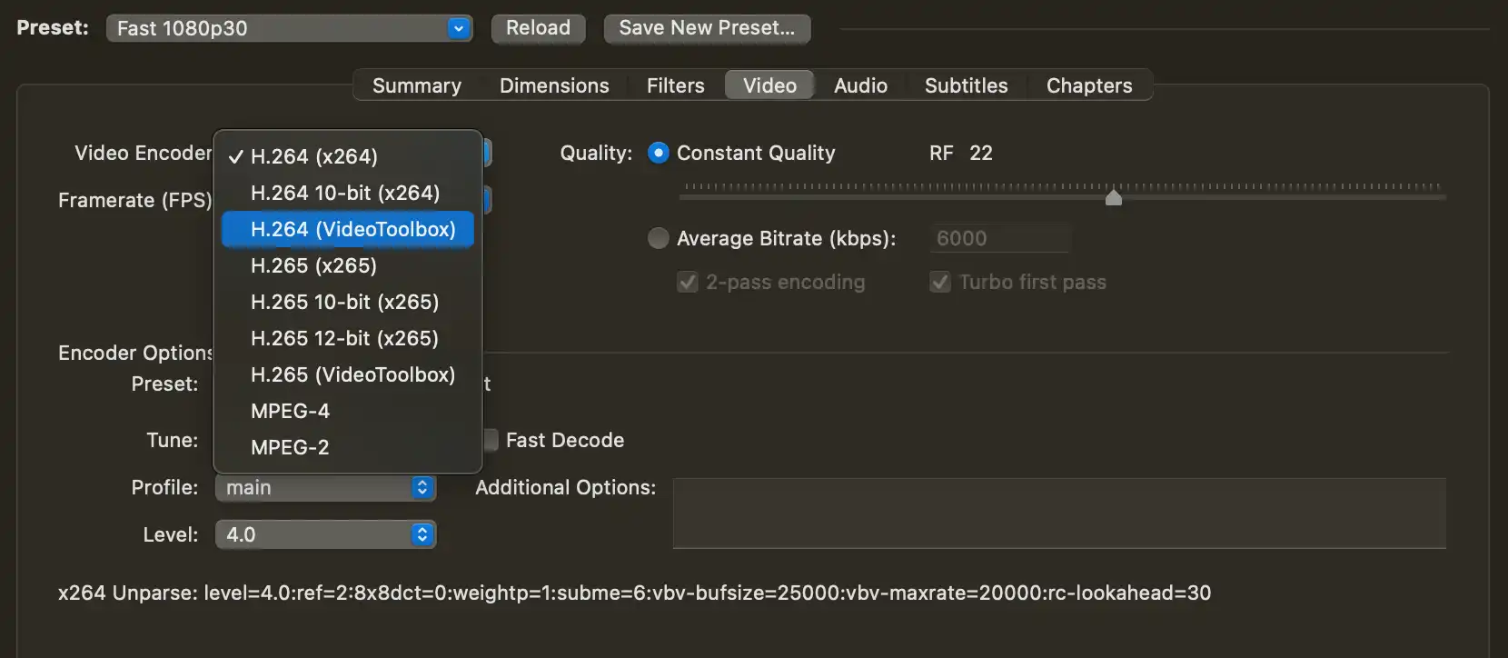The image size is (1508, 658).
Task: Toggle the 2-pass encoding checkbox
Action: coord(688,283)
